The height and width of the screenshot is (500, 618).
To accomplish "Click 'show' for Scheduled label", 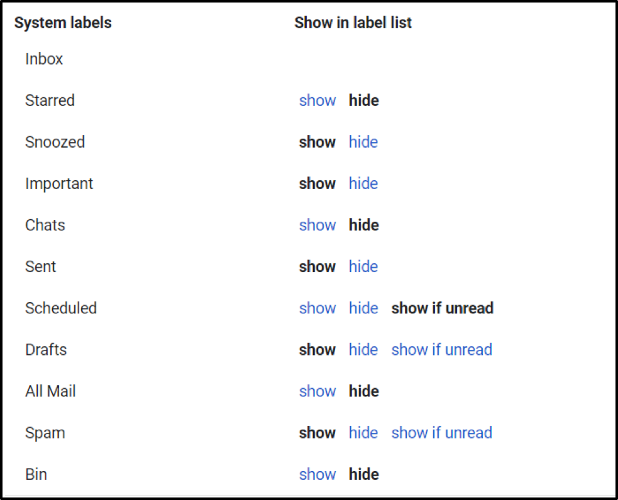I will pyautogui.click(x=317, y=308).
